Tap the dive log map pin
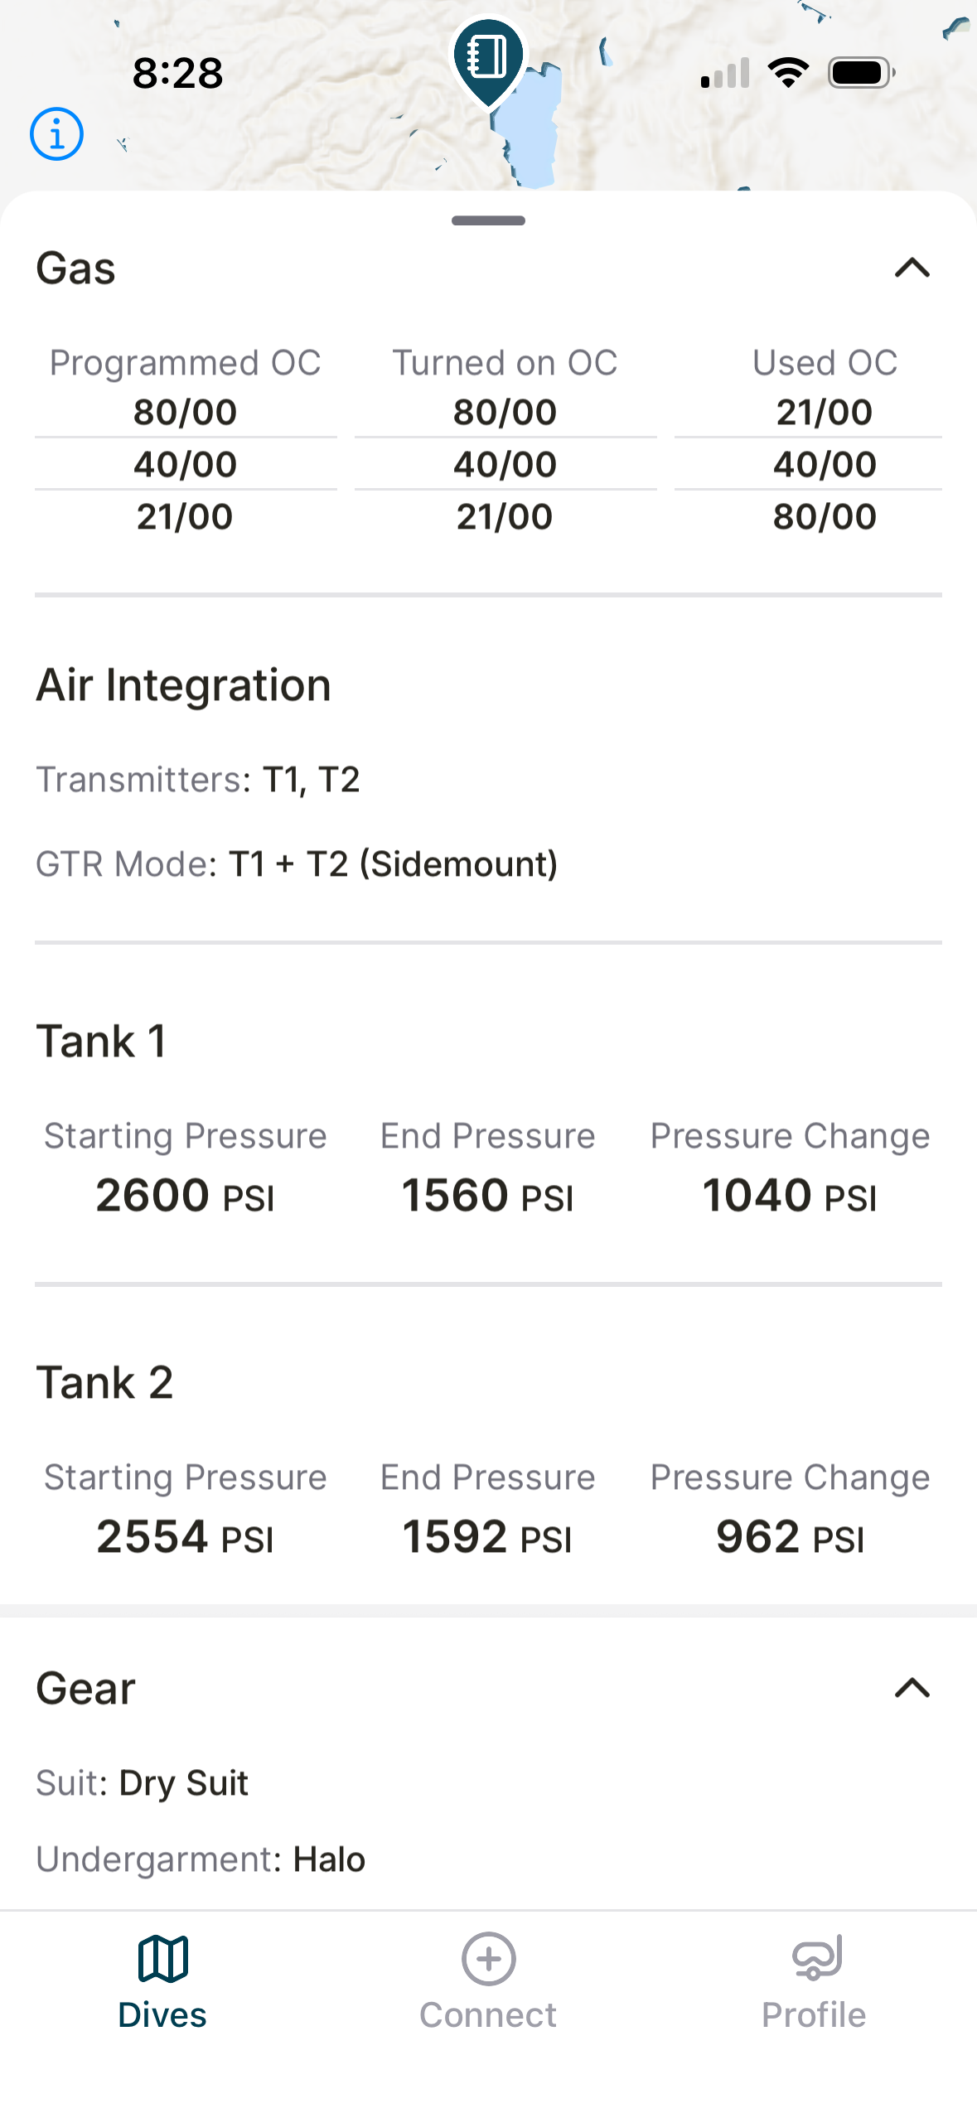 pos(488,58)
